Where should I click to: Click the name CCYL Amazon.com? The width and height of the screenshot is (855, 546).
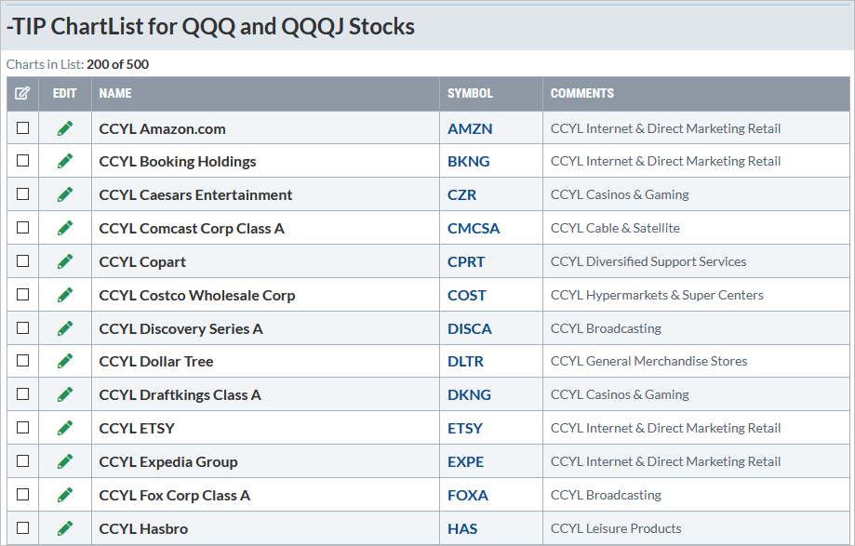point(162,129)
